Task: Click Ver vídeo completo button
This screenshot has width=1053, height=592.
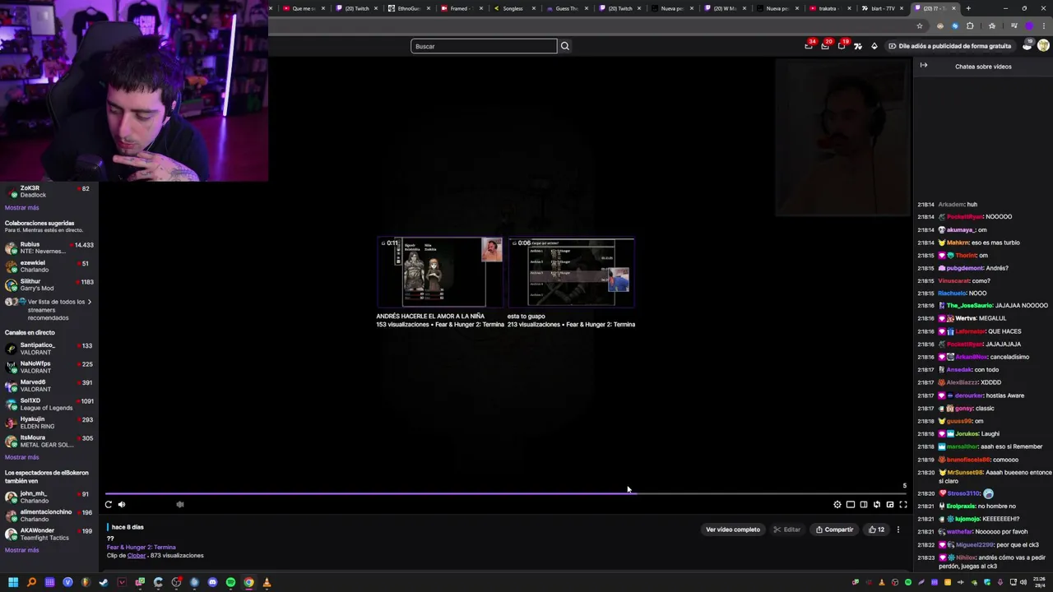Action: [733, 530]
